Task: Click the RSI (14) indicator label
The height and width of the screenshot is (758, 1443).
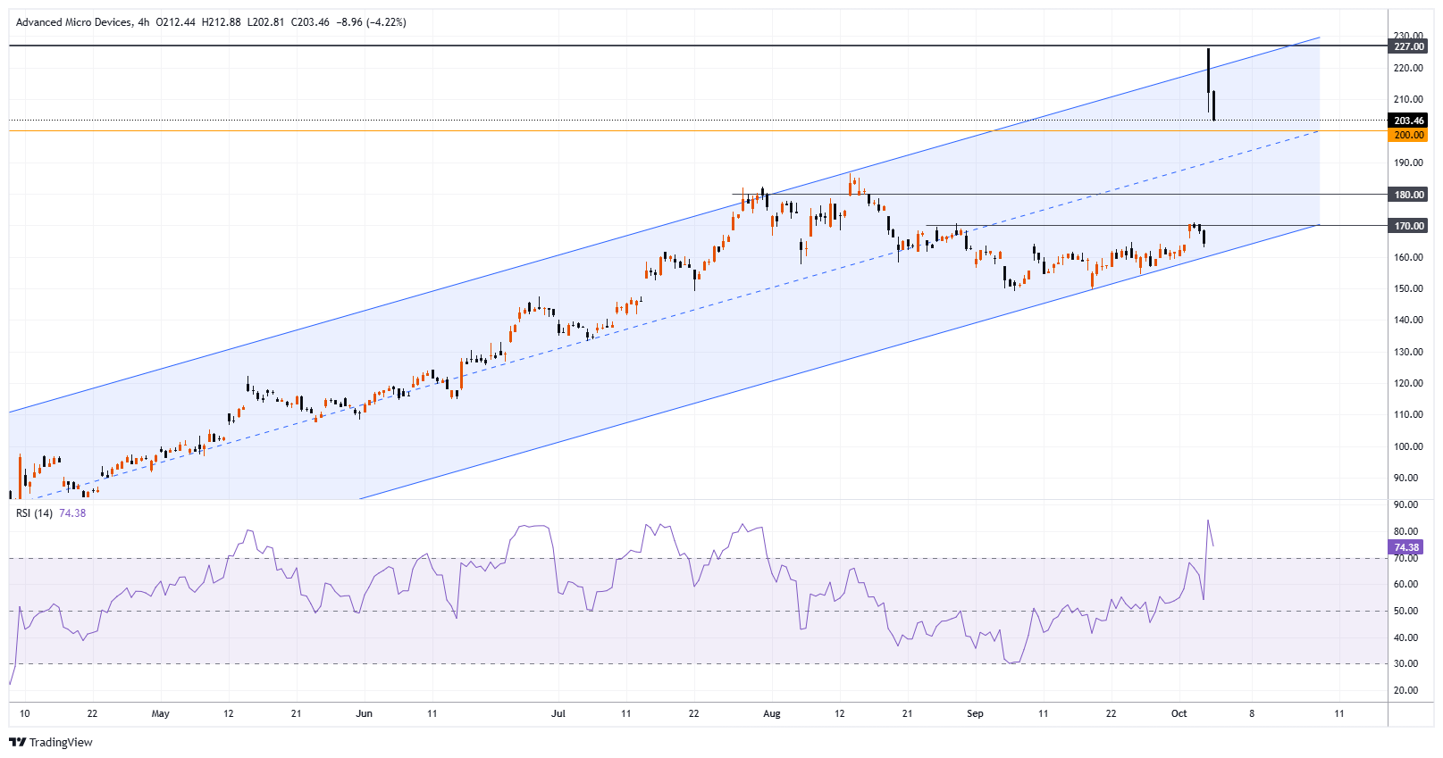Action: click(35, 513)
